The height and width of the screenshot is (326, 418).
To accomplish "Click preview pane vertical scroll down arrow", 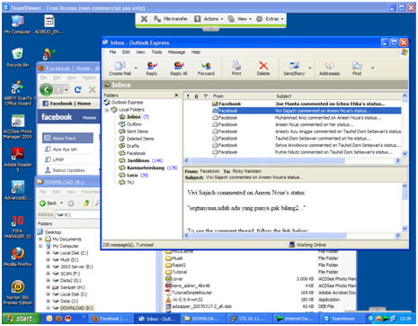I will 405,229.
